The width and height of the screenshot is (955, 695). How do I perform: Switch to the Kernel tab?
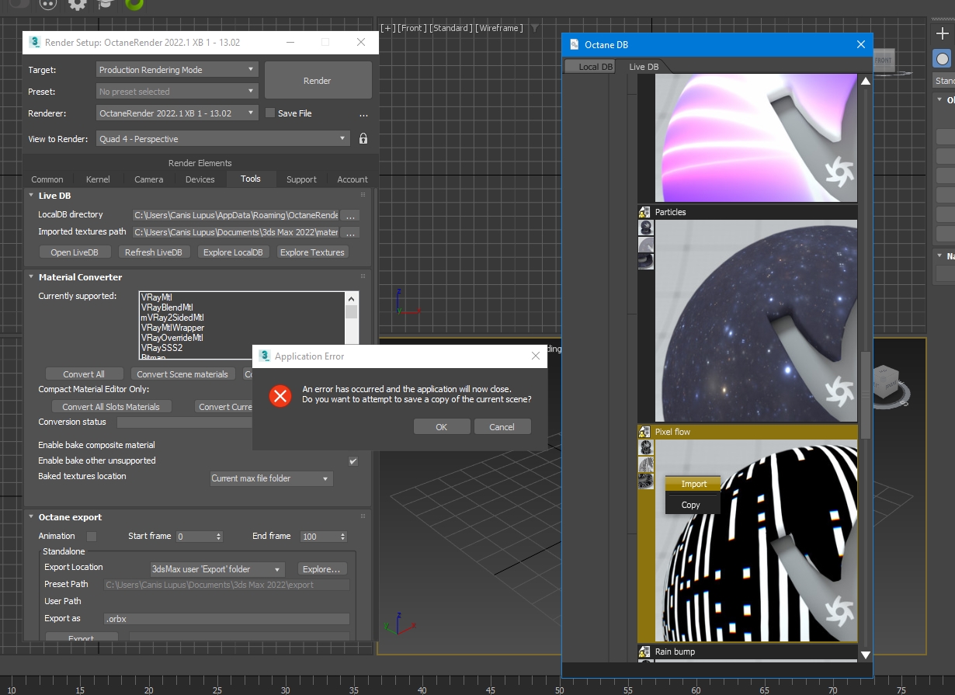pos(98,179)
